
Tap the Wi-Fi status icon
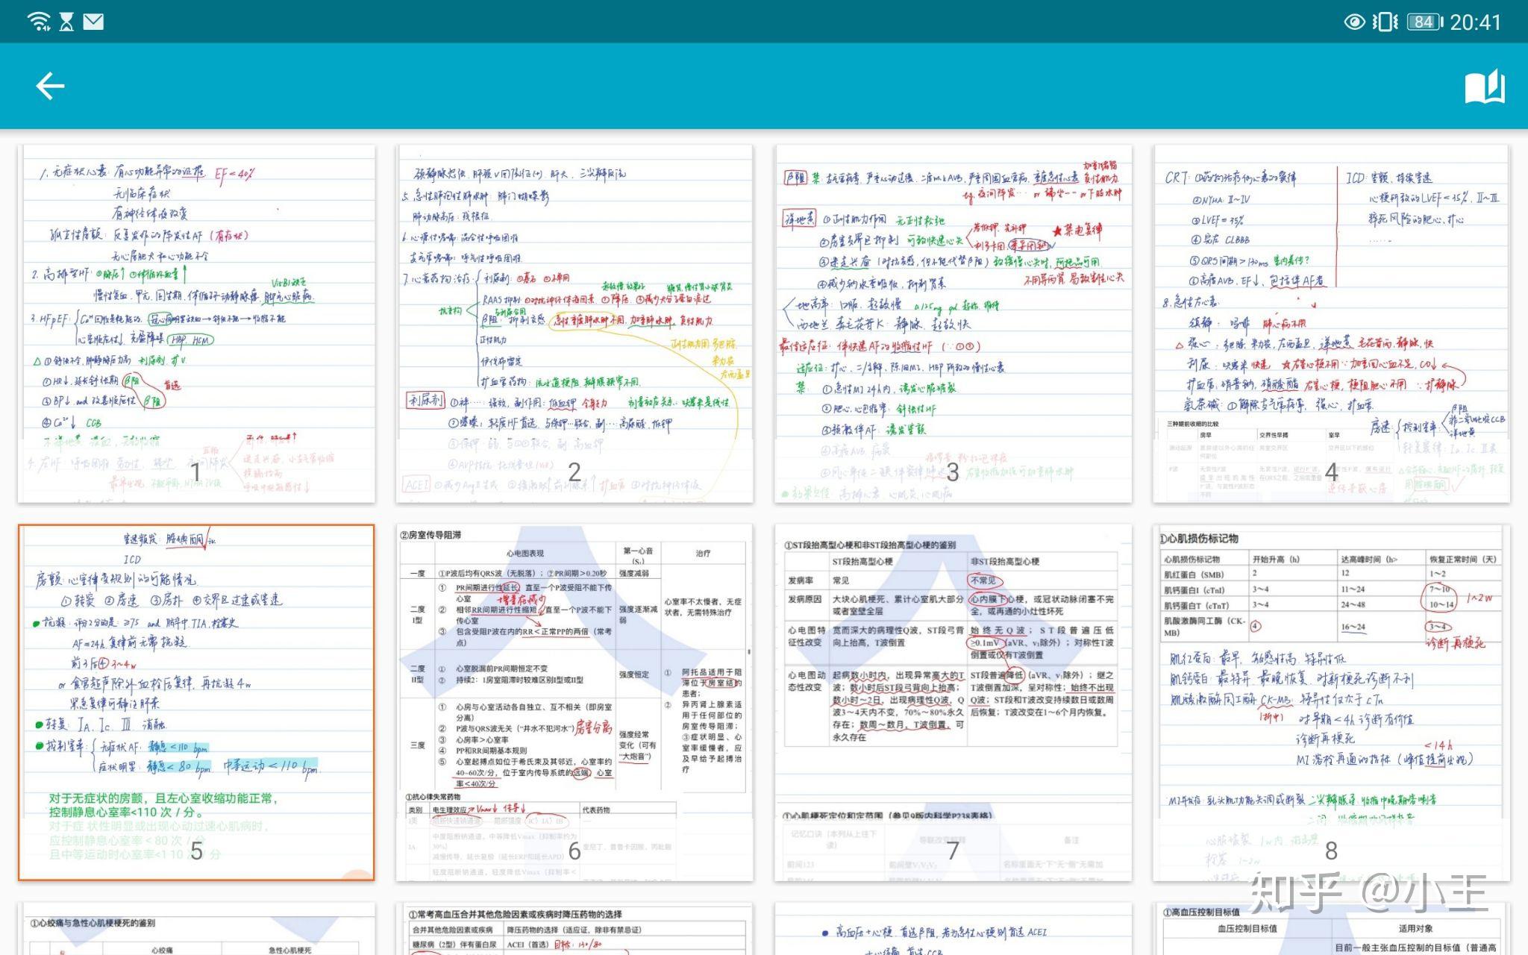pos(38,22)
